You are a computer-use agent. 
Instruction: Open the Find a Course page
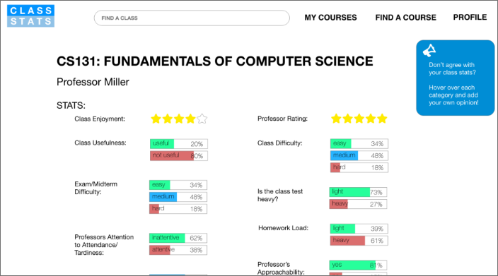tap(405, 18)
